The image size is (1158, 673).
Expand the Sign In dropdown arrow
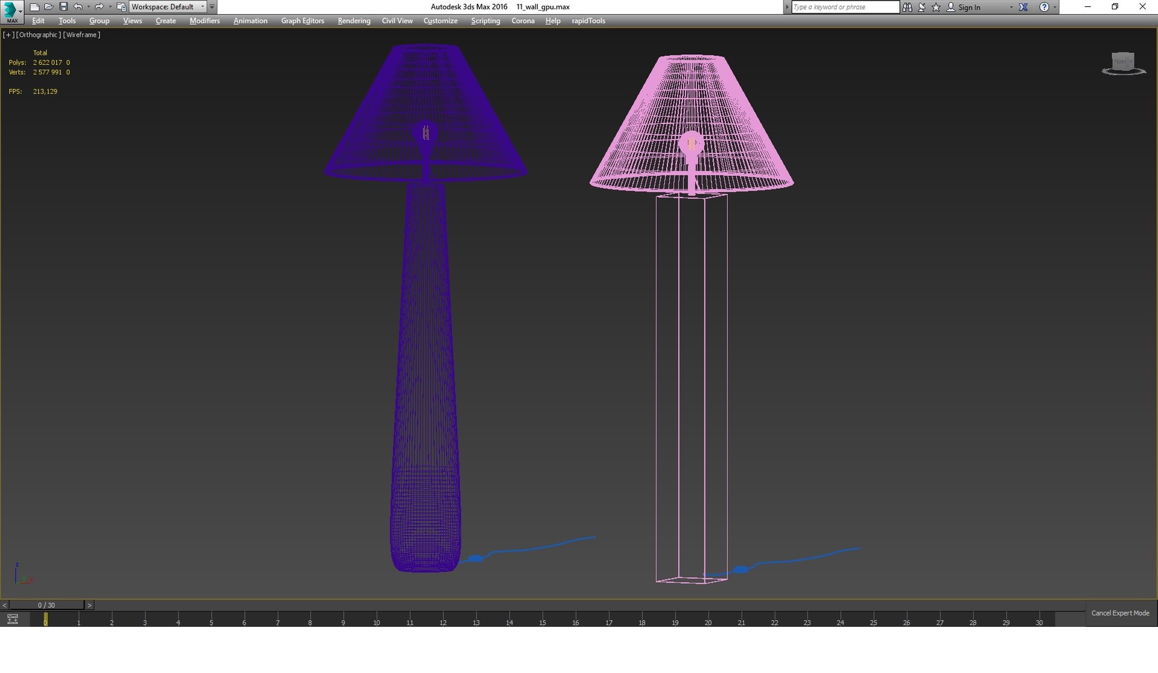pos(1011,7)
